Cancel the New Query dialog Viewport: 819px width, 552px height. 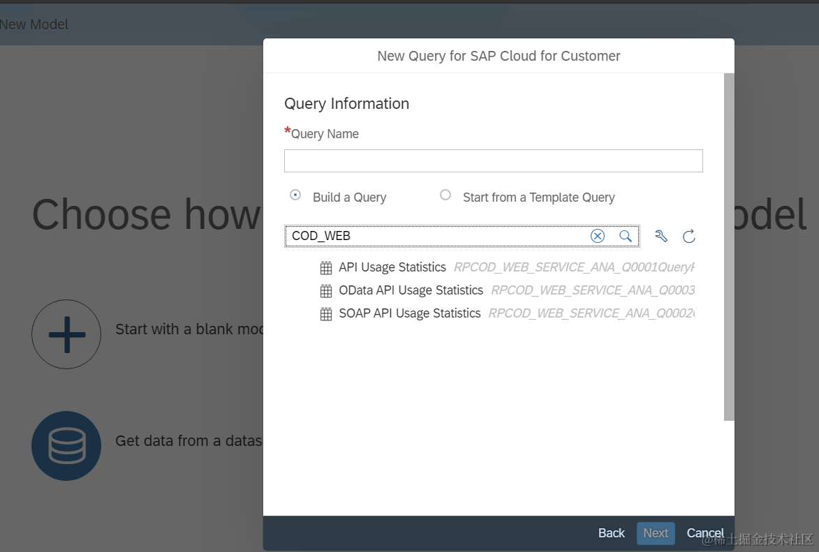[705, 533]
